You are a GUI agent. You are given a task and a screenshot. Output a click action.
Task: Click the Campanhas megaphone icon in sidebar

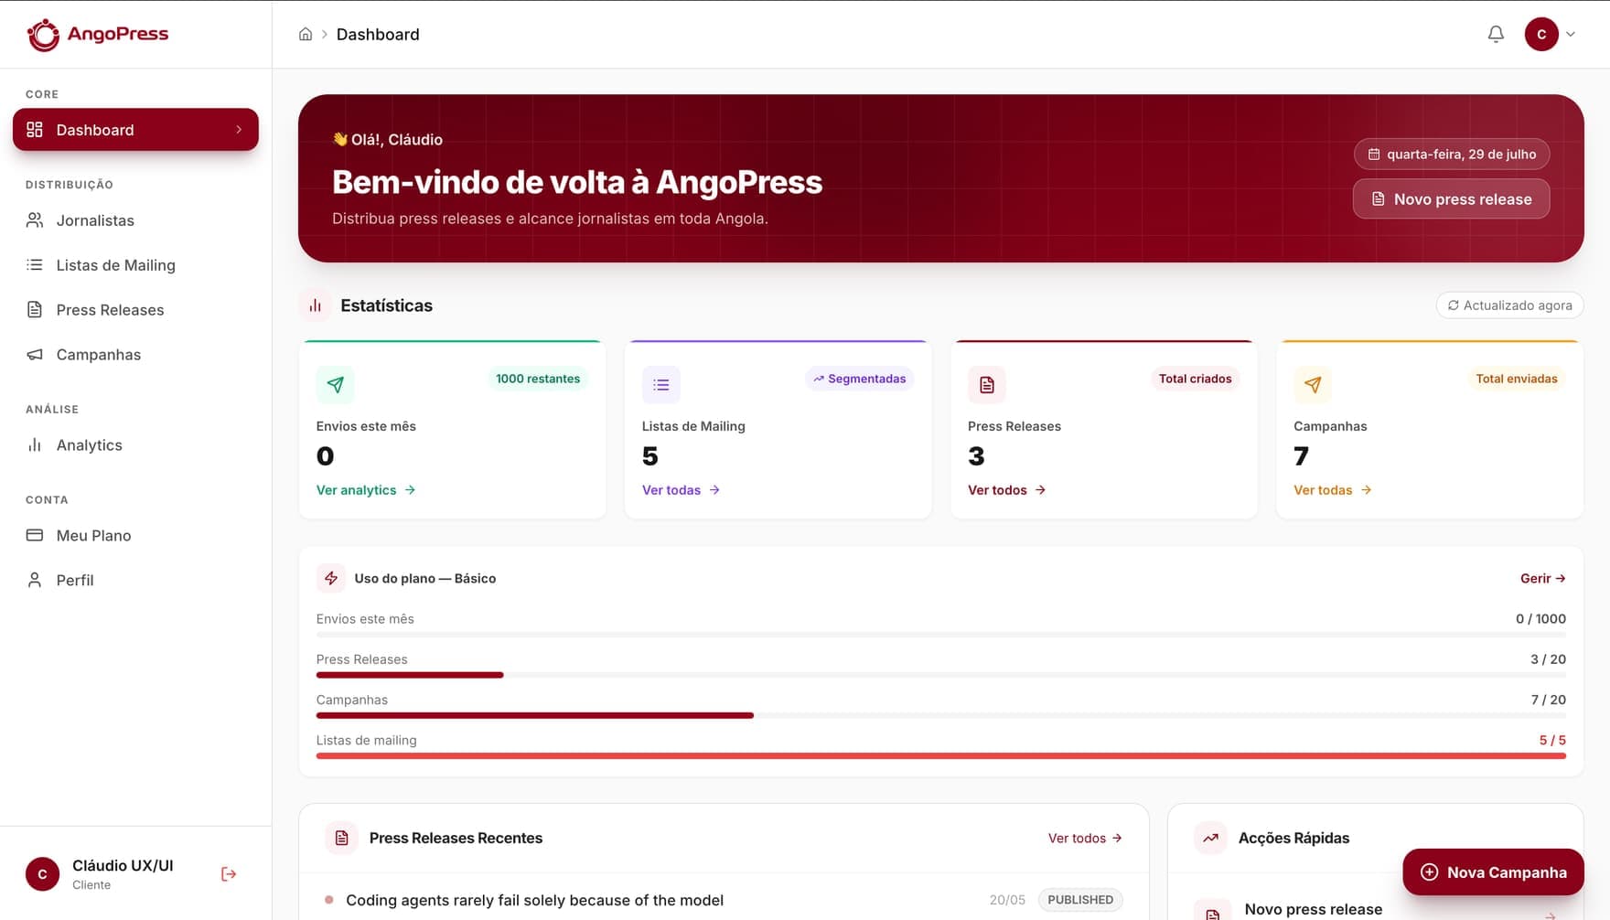coord(35,354)
